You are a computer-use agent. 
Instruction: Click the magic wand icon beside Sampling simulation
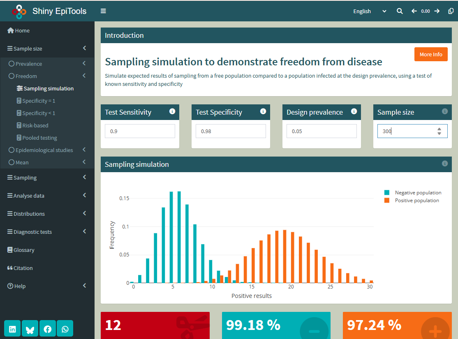(19, 88)
